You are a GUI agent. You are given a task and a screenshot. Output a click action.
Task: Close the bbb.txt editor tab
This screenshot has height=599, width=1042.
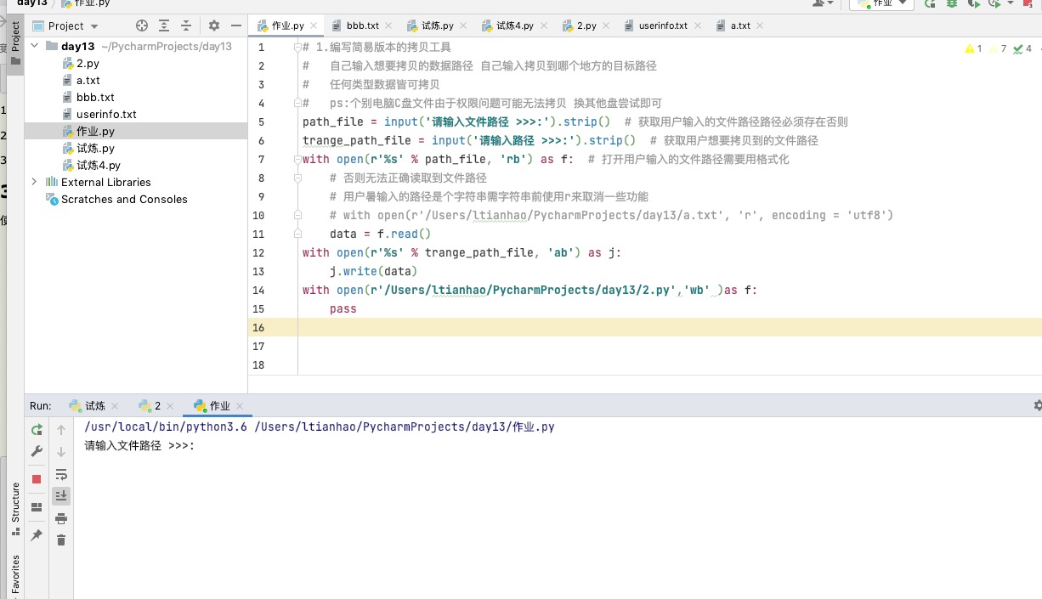tap(388, 25)
